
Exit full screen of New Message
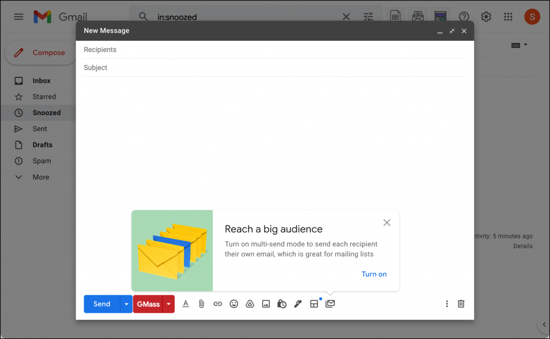pos(452,31)
